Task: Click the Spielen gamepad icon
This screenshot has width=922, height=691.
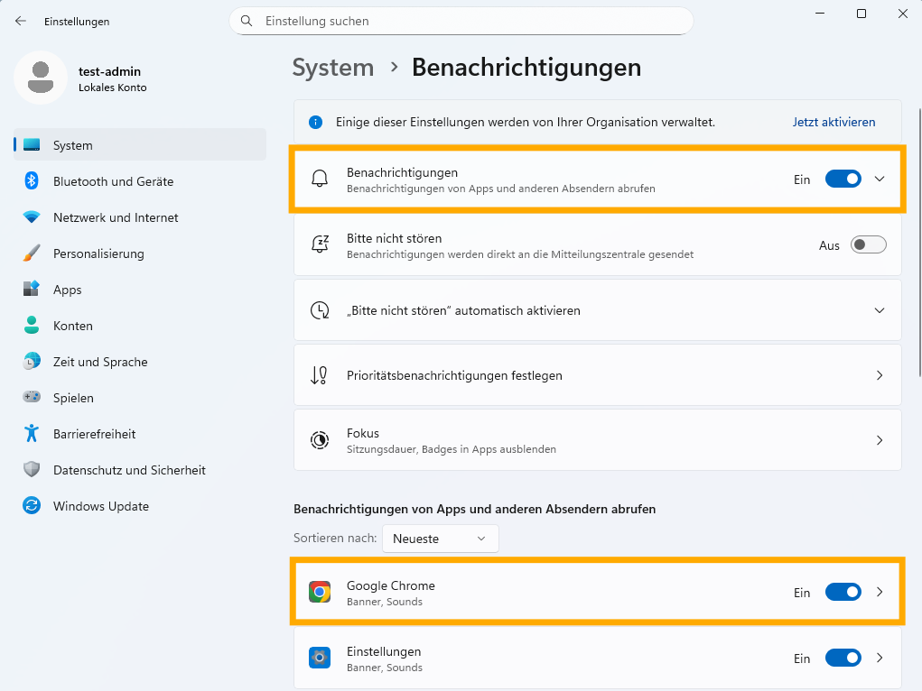Action: pos(32,398)
